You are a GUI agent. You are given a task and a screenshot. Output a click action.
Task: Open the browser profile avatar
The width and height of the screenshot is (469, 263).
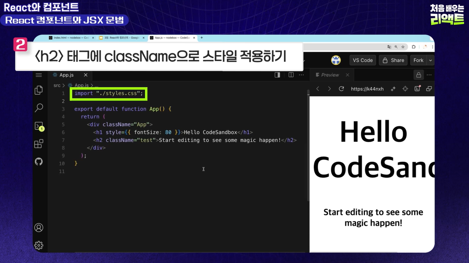click(425, 47)
